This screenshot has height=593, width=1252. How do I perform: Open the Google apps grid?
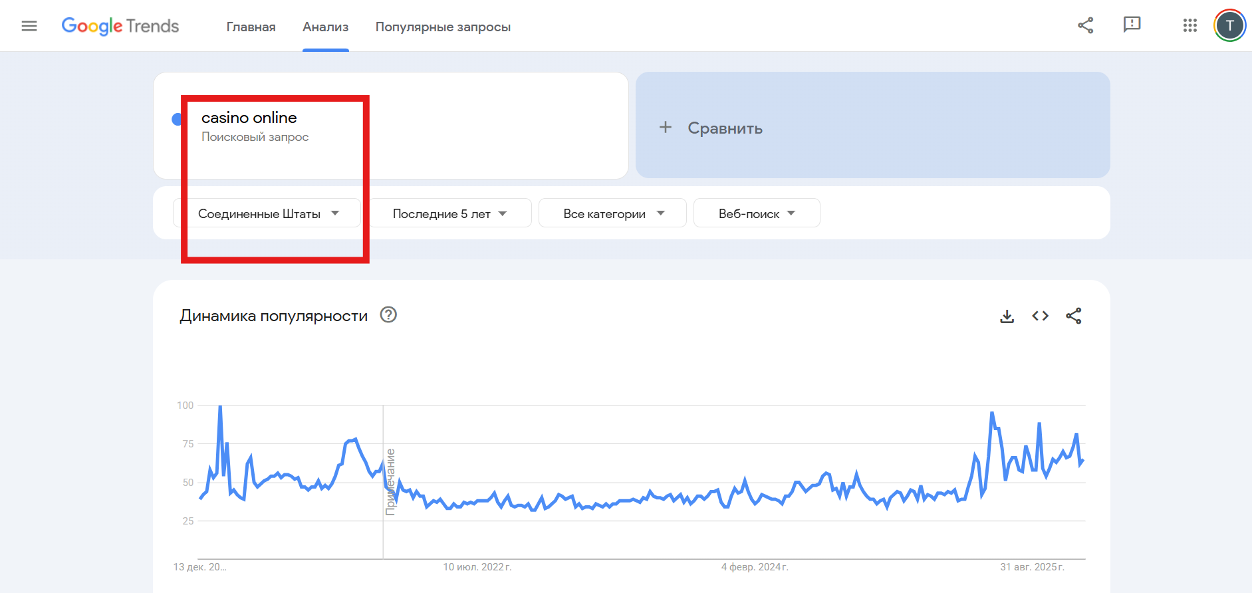pyautogui.click(x=1189, y=25)
